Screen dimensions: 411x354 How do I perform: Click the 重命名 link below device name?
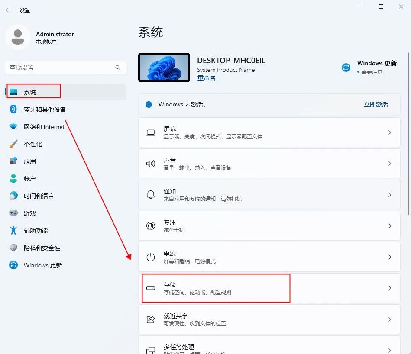pyautogui.click(x=206, y=78)
